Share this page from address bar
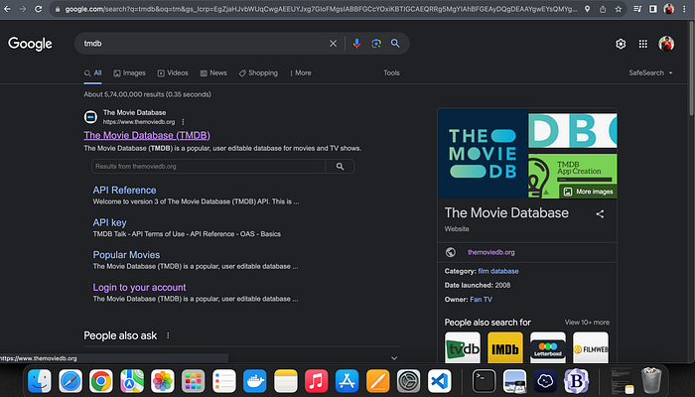695x397 pixels. pyautogui.click(x=603, y=9)
